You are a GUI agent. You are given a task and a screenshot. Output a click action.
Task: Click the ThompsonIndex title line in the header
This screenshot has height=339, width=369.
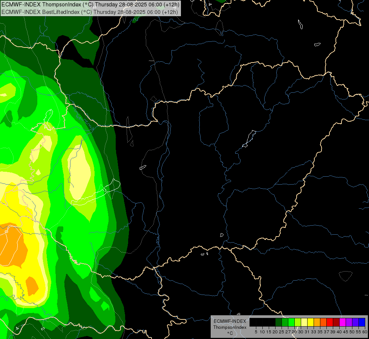coord(90,5)
